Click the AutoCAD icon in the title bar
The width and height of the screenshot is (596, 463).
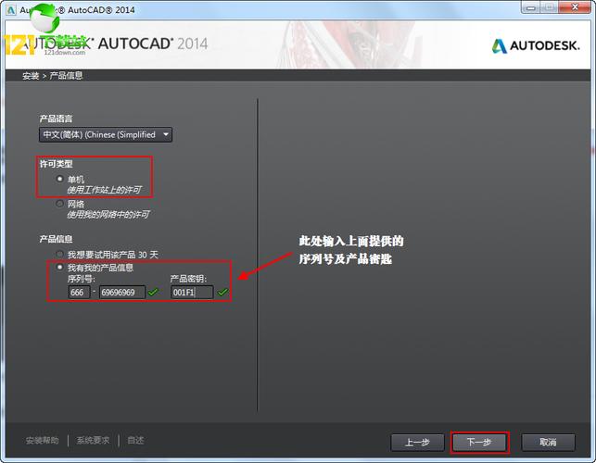[11, 10]
